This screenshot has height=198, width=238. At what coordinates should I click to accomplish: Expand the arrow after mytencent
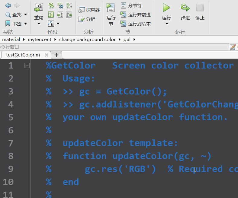(x=55, y=40)
